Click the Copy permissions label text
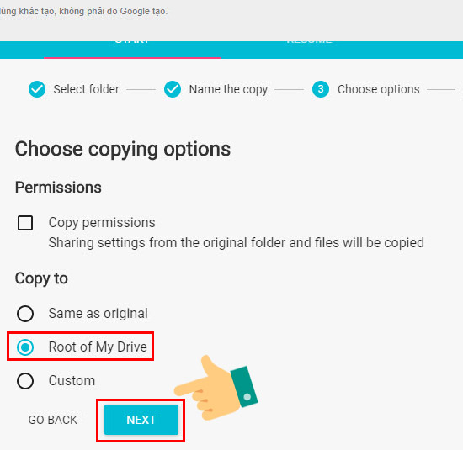463x450 pixels. [x=102, y=223]
